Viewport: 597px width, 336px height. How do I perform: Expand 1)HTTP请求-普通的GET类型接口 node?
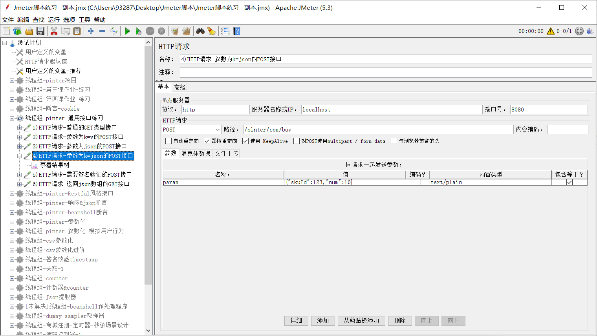click(19, 128)
